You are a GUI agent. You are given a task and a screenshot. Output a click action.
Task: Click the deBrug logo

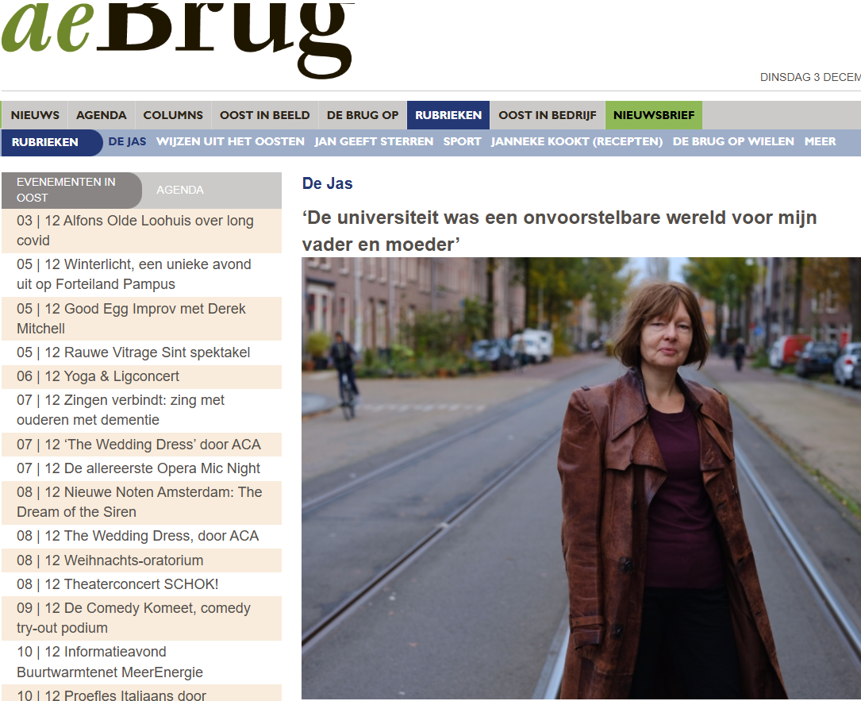tap(179, 38)
